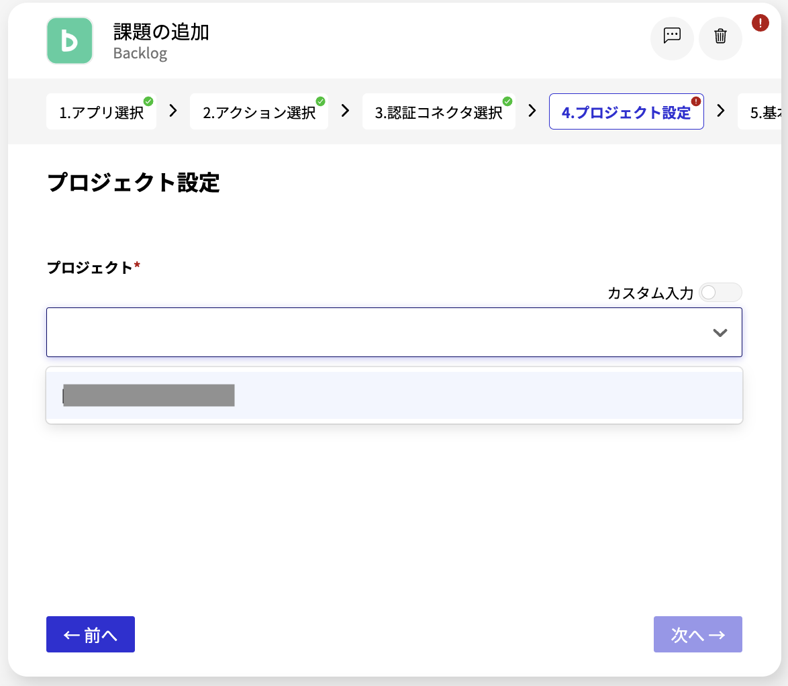Click the 課題の追加 title text
Image resolution: width=788 pixels, height=686 pixels.
tap(161, 32)
